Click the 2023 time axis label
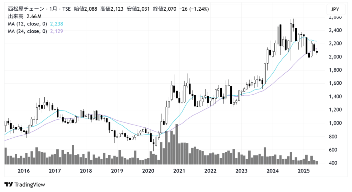 coord(242,171)
